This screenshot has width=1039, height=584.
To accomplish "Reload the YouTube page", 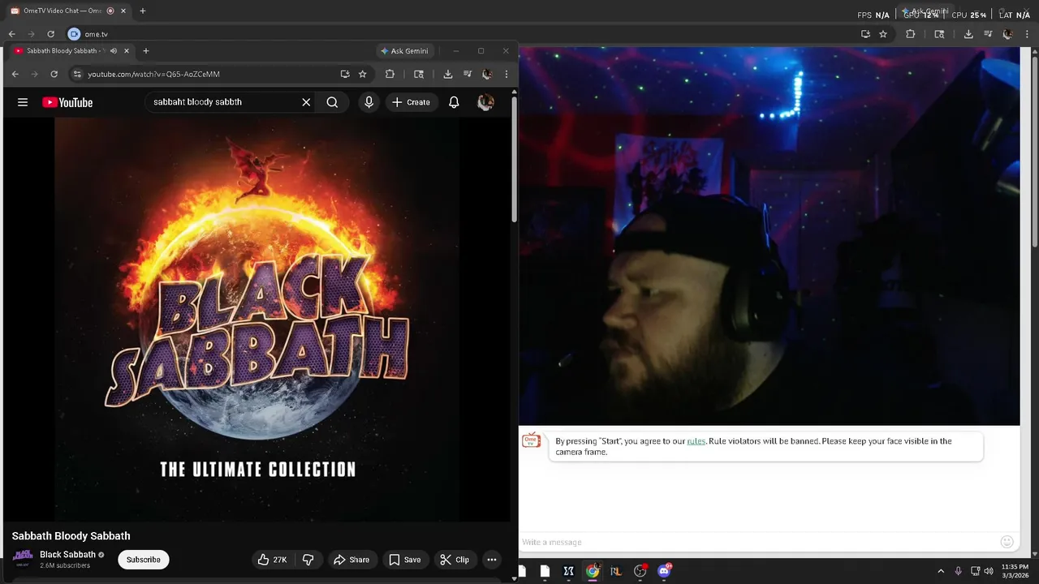I will pyautogui.click(x=54, y=74).
